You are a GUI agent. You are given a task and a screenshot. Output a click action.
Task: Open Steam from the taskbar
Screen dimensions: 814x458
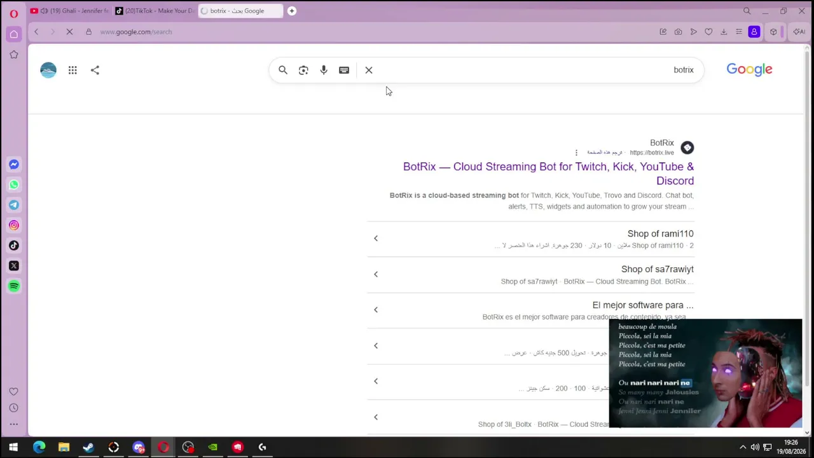88,447
